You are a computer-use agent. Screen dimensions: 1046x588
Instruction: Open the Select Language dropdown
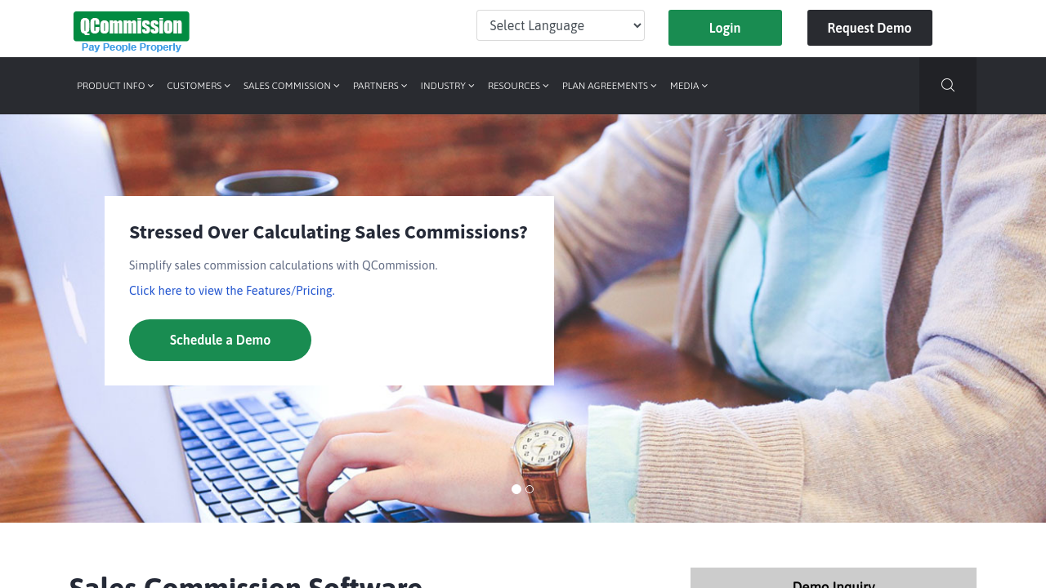coord(561,25)
